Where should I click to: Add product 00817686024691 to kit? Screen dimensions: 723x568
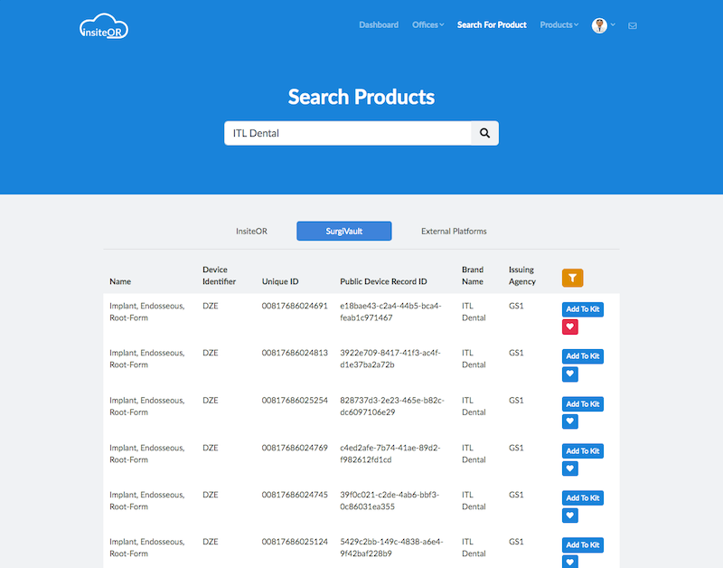point(582,309)
